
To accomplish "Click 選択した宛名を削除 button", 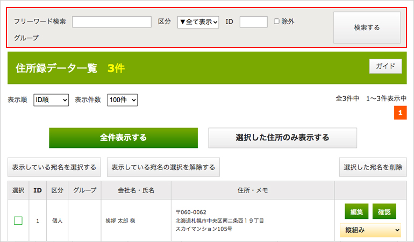I will (x=373, y=167).
